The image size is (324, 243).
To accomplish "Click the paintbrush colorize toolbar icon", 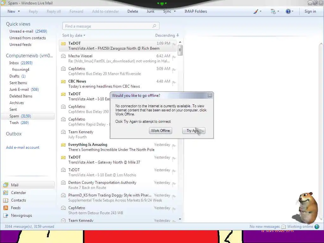I will 256,11.
